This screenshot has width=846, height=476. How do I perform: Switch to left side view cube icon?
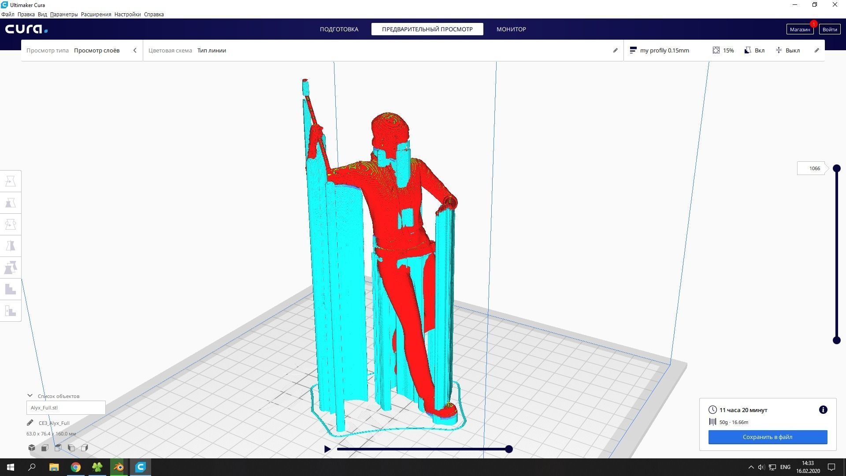(71, 448)
